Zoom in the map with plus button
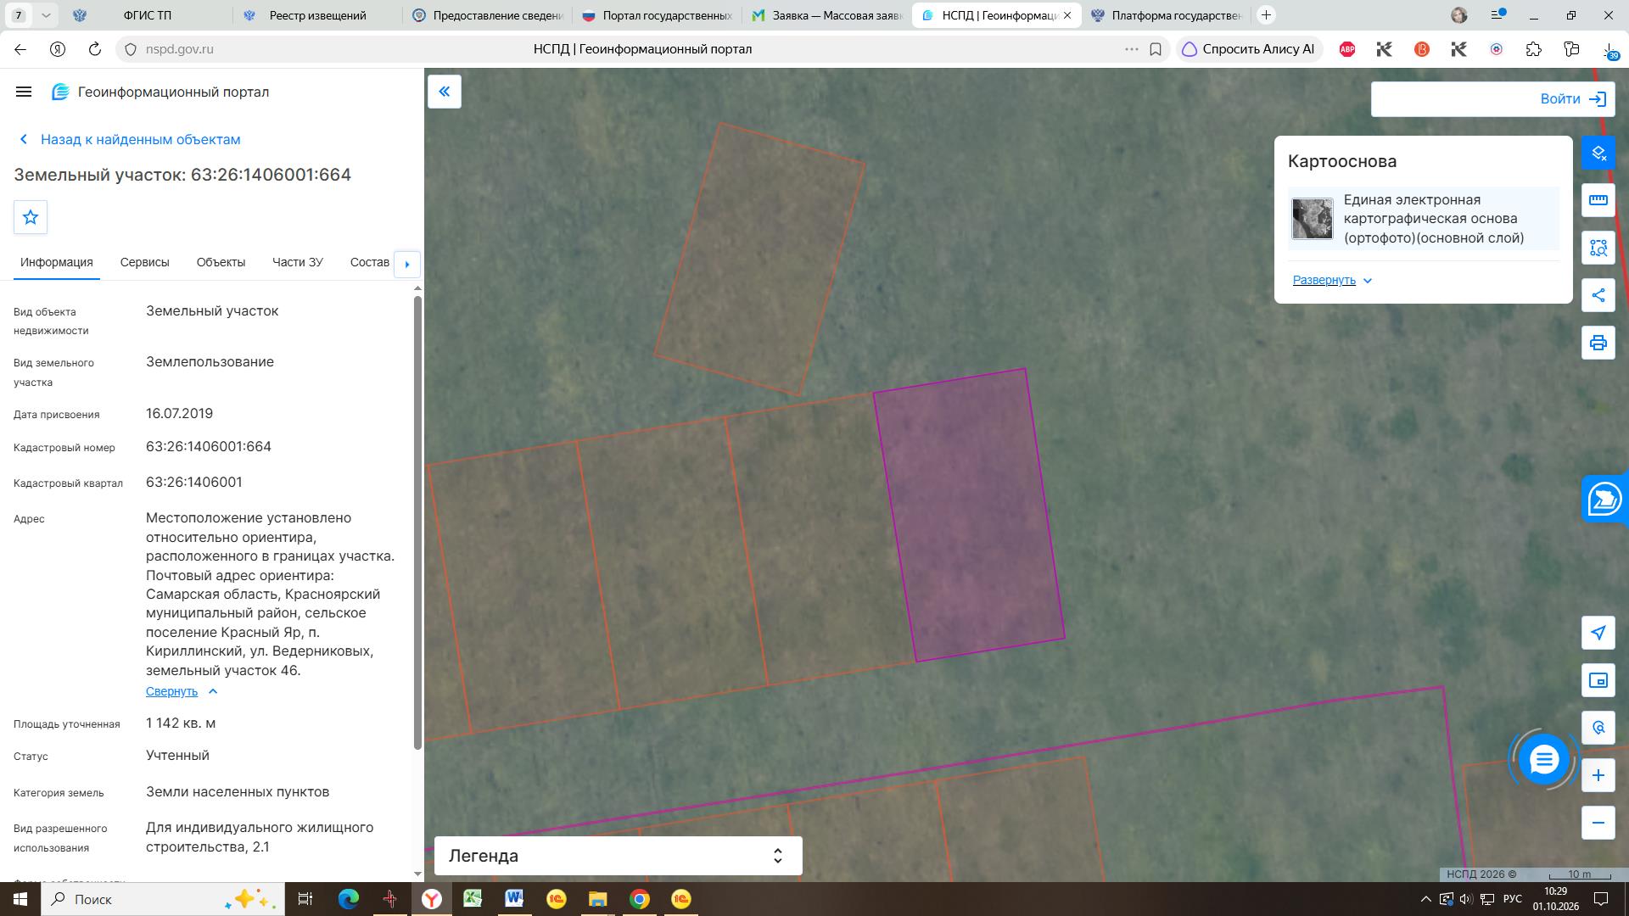 [1598, 775]
